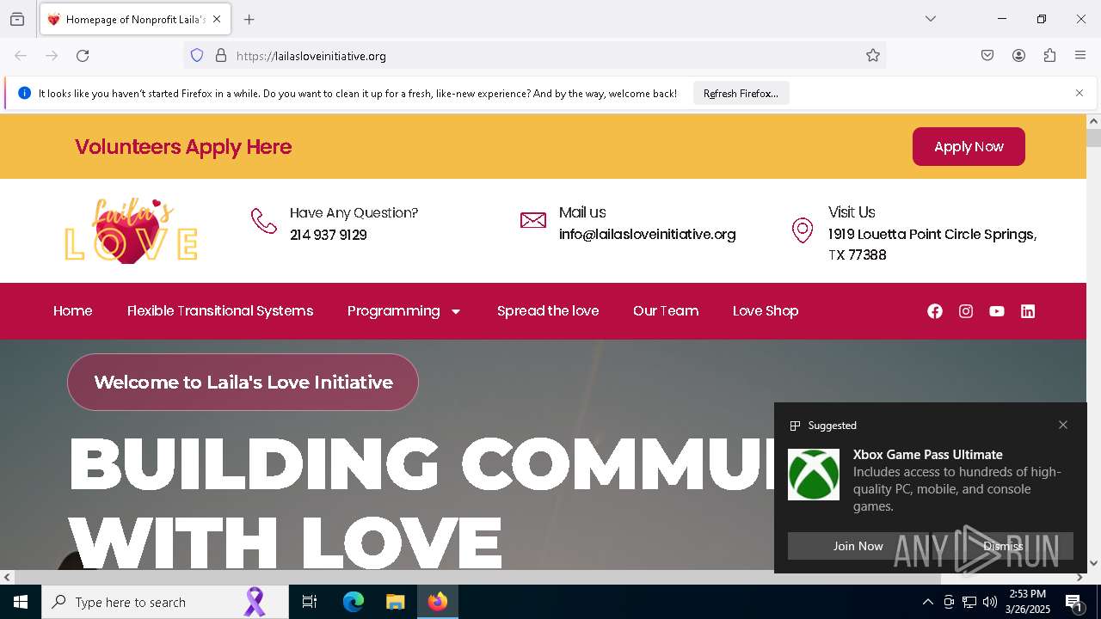Expand the Programming menu arrow
1101x619 pixels.
tap(456, 311)
